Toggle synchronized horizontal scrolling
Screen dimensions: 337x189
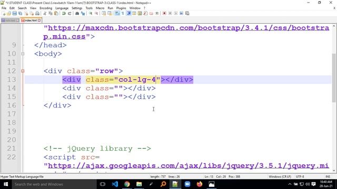tap(110, 13)
